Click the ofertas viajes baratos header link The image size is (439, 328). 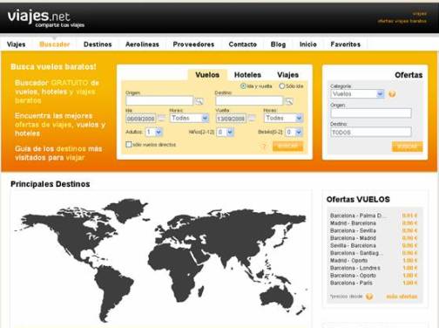[402, 21]
